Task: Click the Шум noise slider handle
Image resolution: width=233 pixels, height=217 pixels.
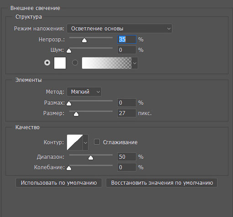Action: tap(69, 50)
